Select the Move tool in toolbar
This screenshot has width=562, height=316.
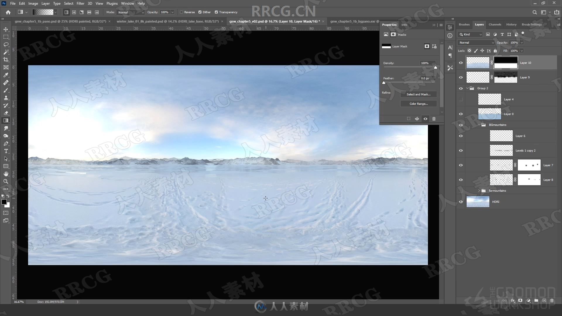(x=6, y=29)
